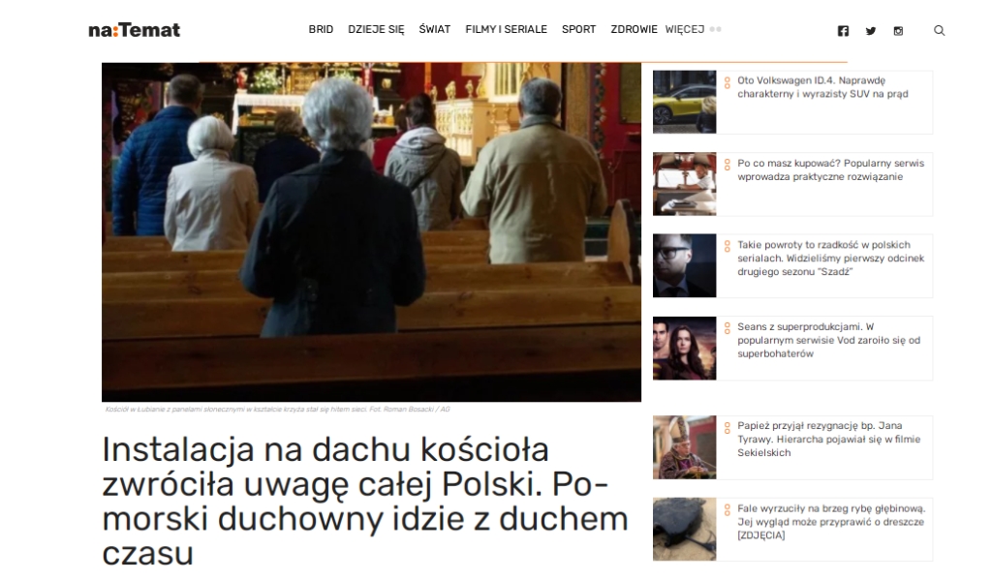Viewport: 992px width, 580px height.
Task: Click the large church interior photo
Action: coord(371,232)
